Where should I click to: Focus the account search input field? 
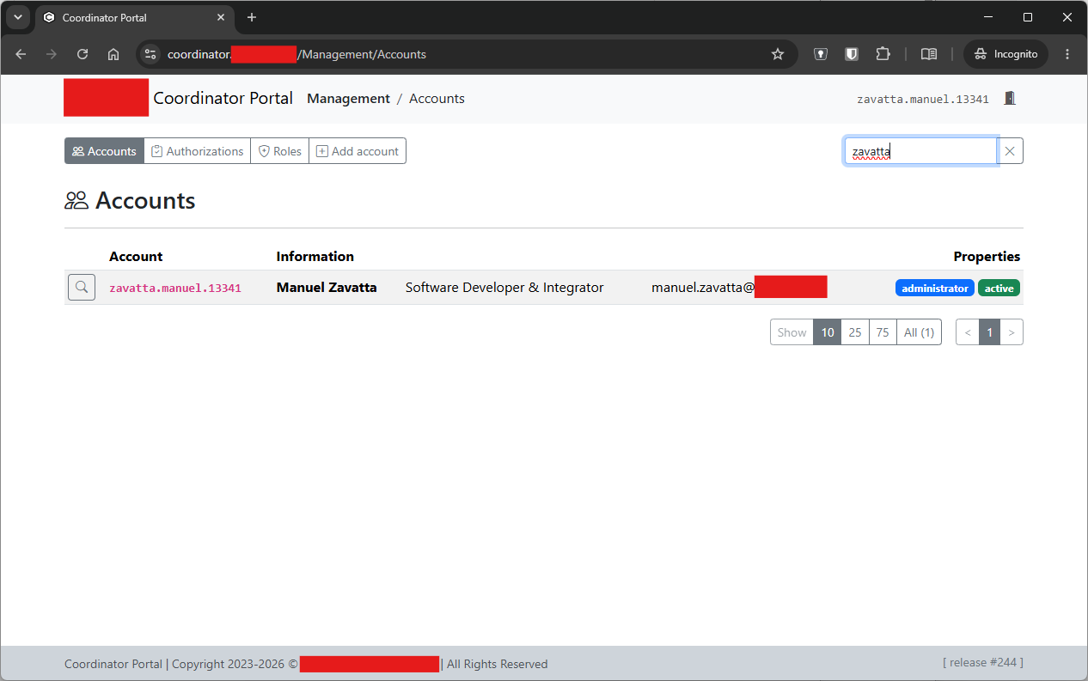click(920, 151)
